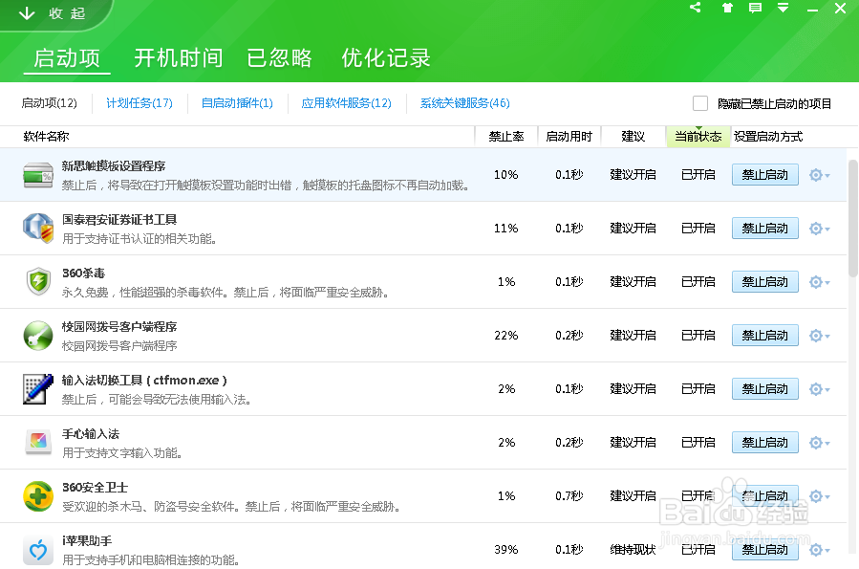Click the 手心输入法 icon
The width and height of the screenshot is (859, 569).
coord(38,443)
